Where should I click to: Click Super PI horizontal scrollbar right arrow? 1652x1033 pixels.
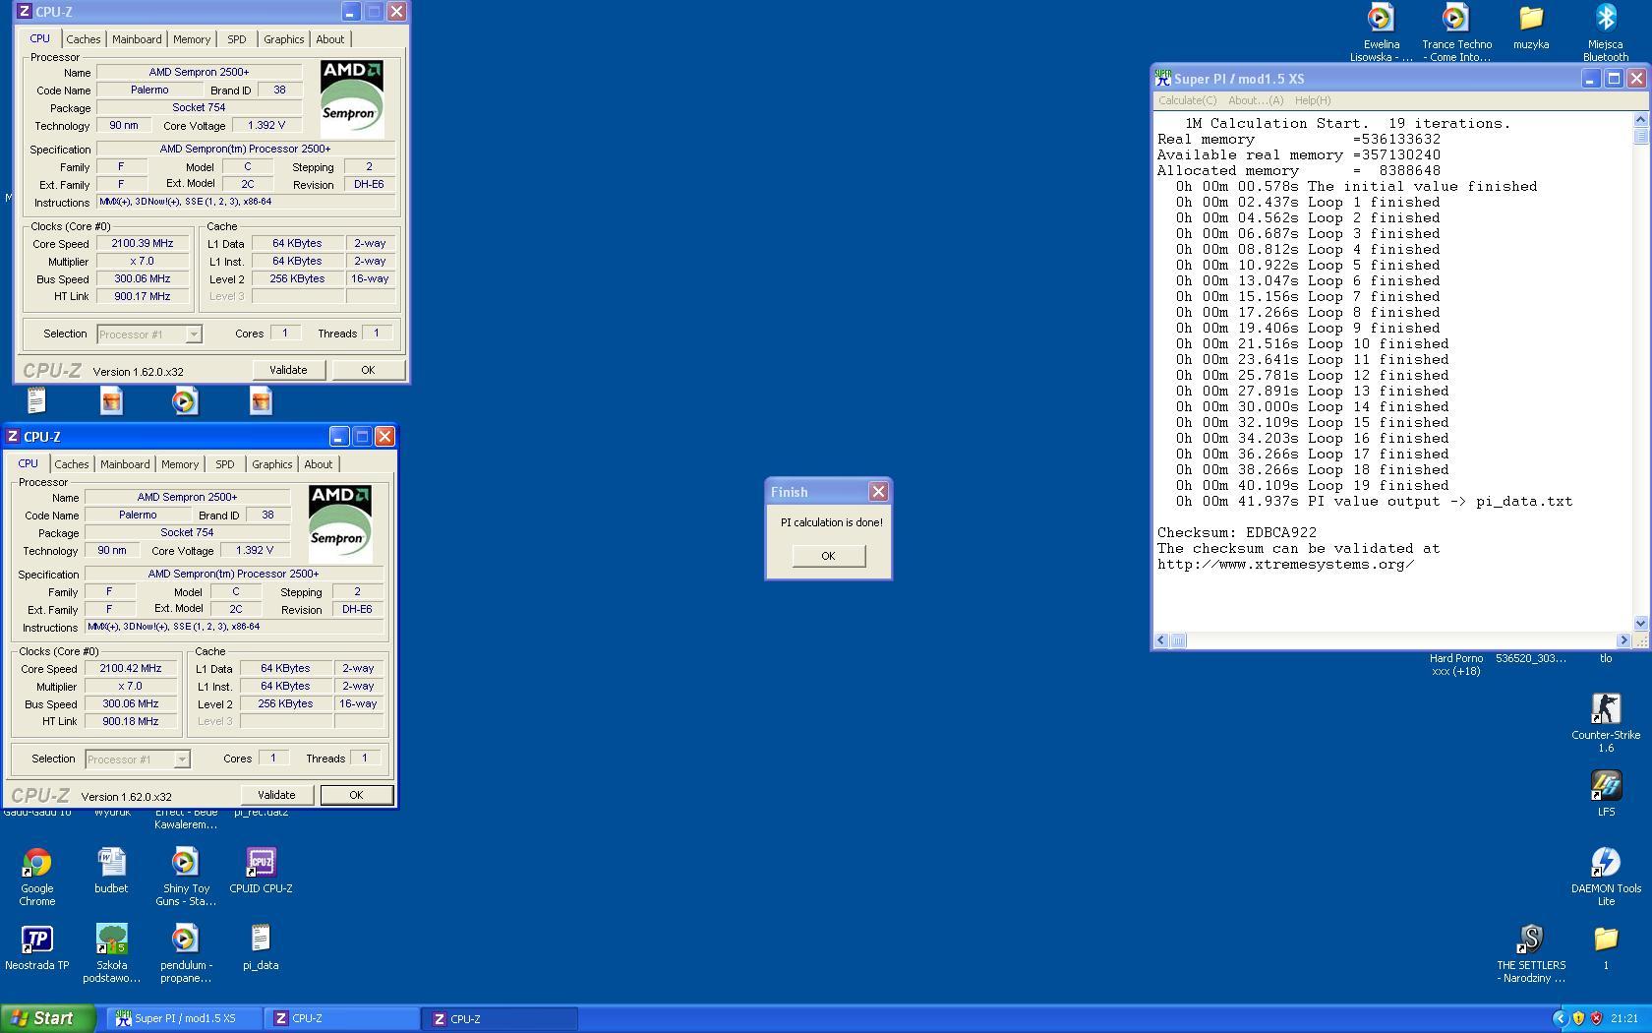click(x=1623, y=640)
